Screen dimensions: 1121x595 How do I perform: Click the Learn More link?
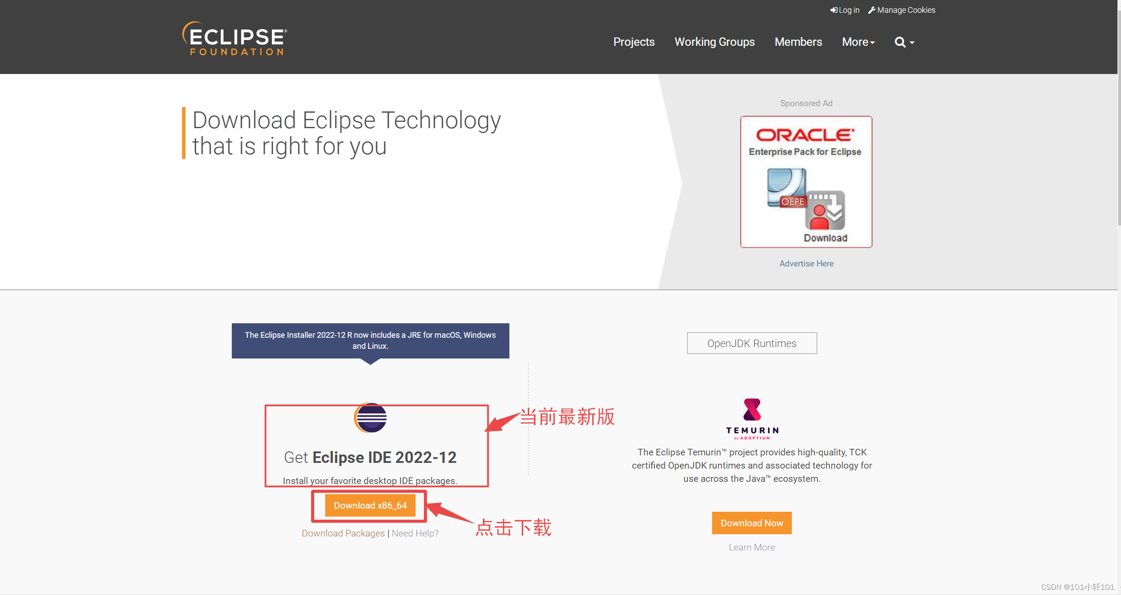tap(751, 547)
